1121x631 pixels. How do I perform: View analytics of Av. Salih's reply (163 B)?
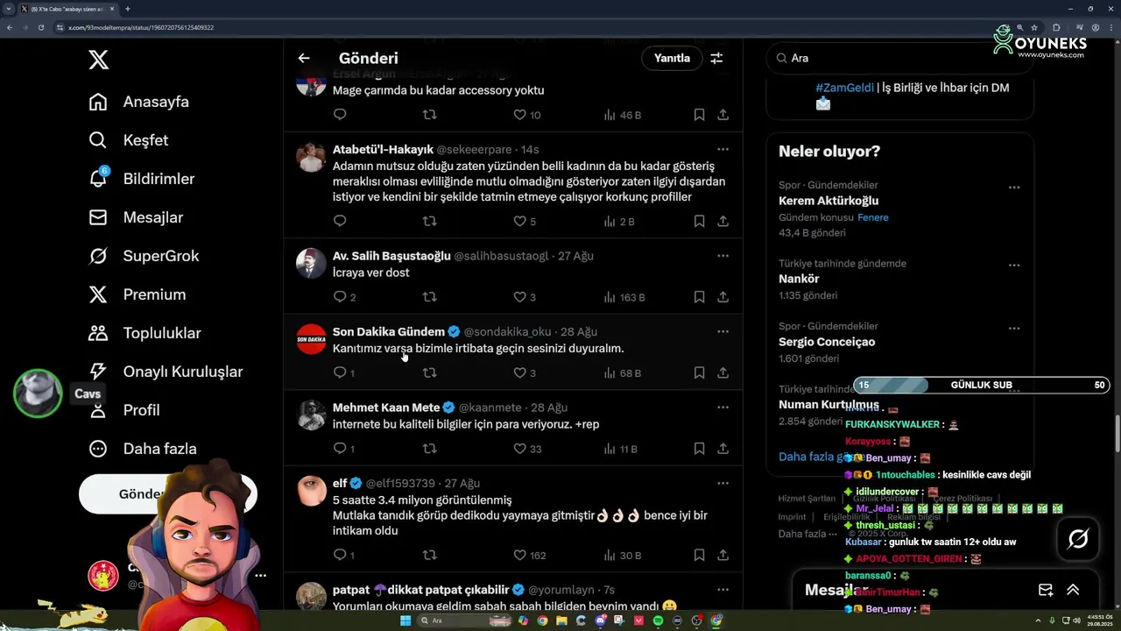(624, 297)
